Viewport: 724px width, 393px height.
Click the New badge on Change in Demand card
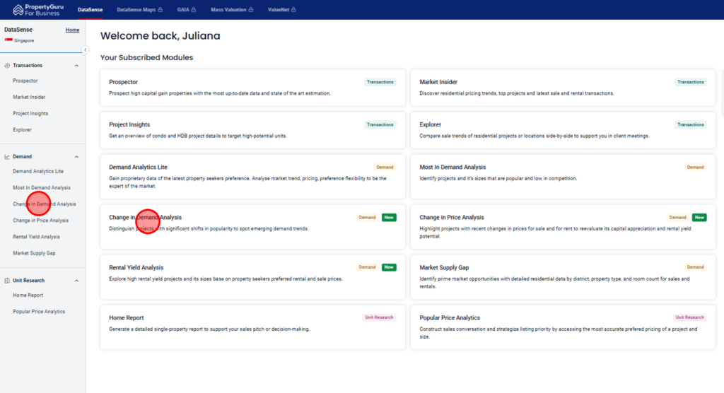pos(389,218)
